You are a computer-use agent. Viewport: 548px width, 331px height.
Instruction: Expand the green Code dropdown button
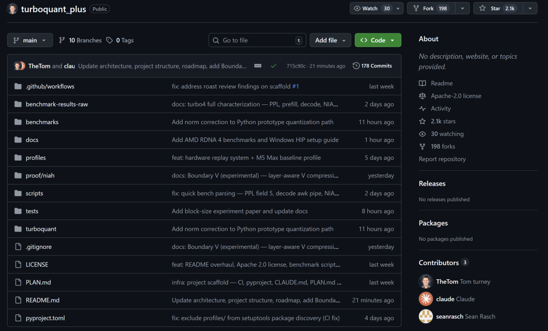click(x=378, y=41)
